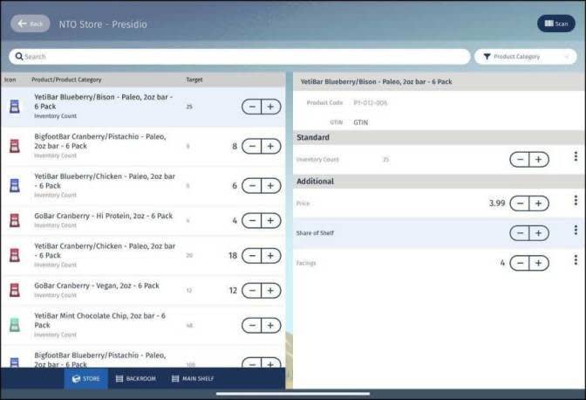Viewport: 586px width, 400px height.
Task: Decrease count for YetiBar Blueberry/Bison row
Action: (x=252, y=107)
